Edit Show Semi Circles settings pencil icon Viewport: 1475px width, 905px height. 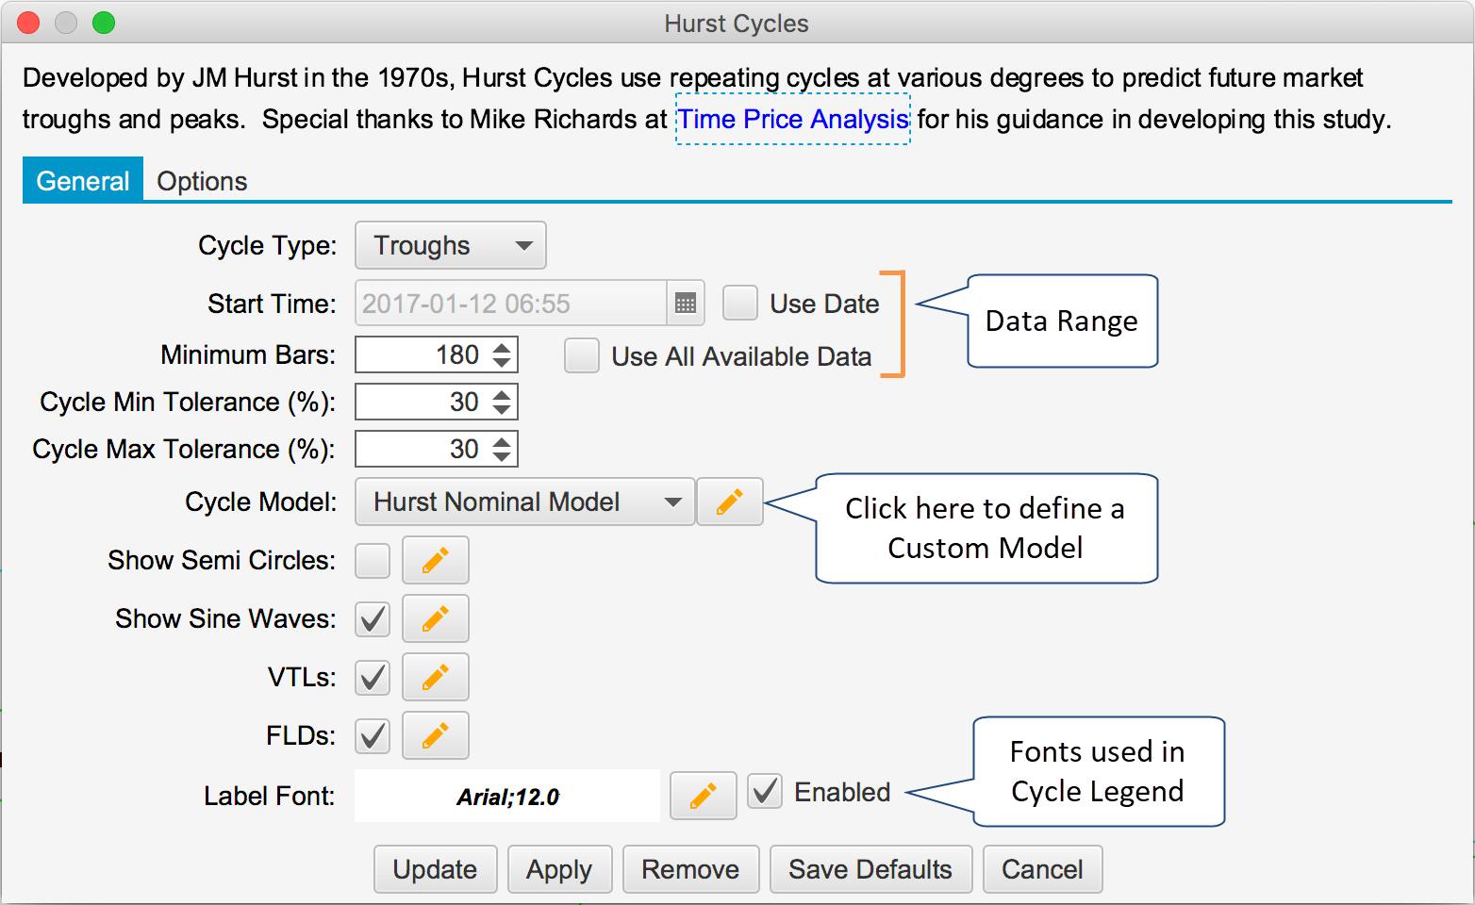(x=435, y=561)
